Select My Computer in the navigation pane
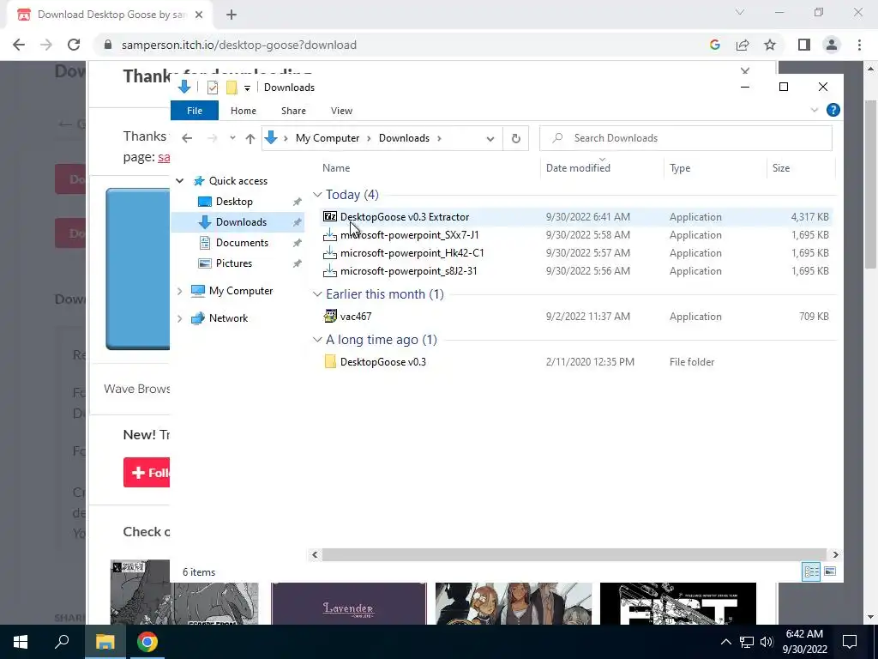The height and width of the screenshot is (659, 878). click(x=241, y=291)
